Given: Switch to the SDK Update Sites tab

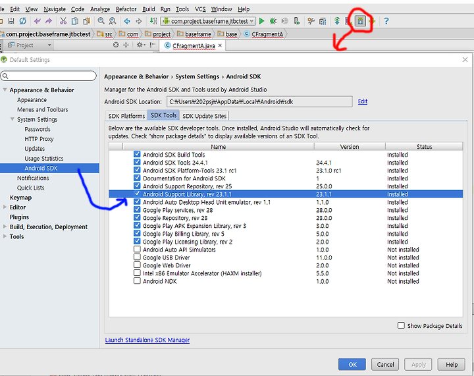Looking at the screenshot, I should click(x=204, y=116).
